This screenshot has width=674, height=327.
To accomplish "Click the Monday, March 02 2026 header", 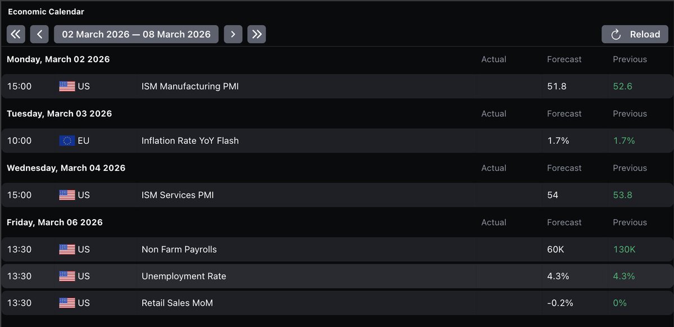I will tap(58, 60).
